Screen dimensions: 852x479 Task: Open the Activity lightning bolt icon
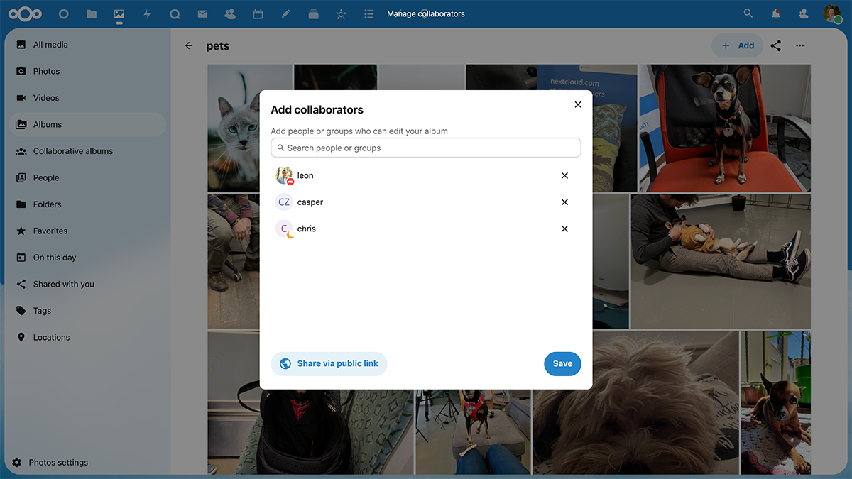[147, 13]
